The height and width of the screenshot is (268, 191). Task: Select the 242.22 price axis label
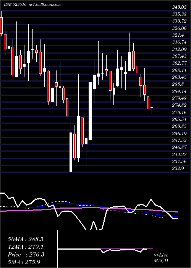pos(178,154)
